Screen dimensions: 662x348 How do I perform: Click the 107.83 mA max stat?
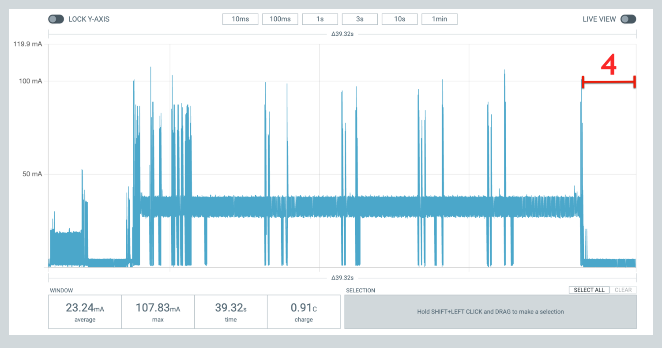click(158, 311)
